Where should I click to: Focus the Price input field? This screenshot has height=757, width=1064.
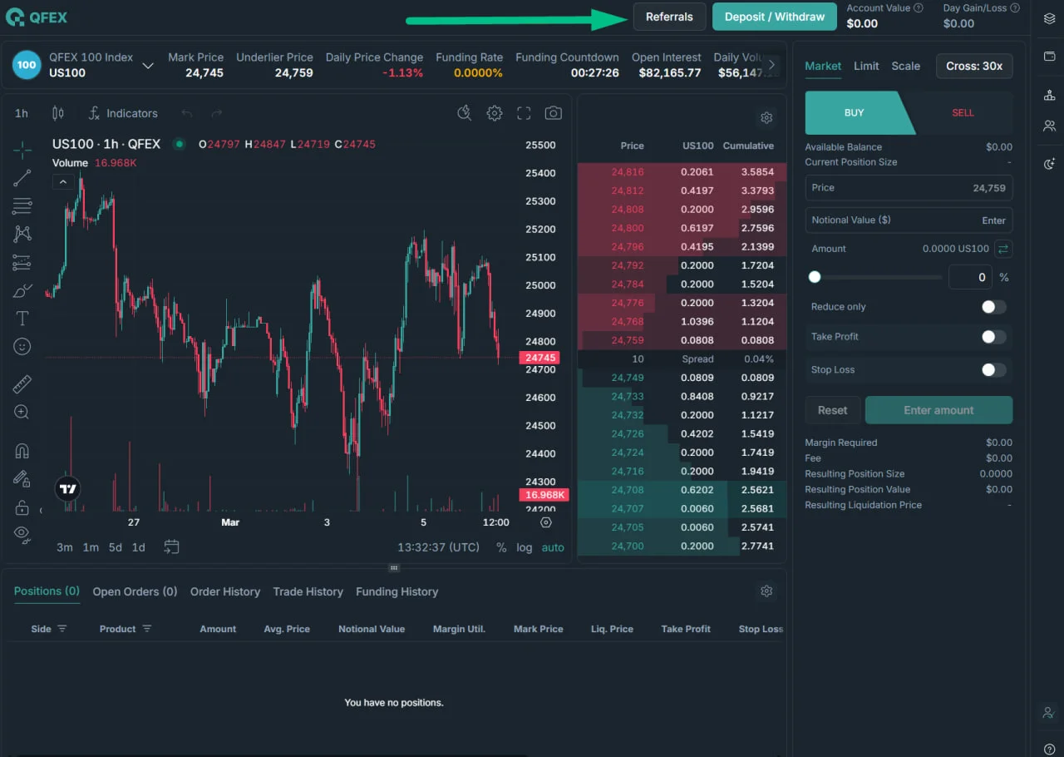[x=909, y=188]
